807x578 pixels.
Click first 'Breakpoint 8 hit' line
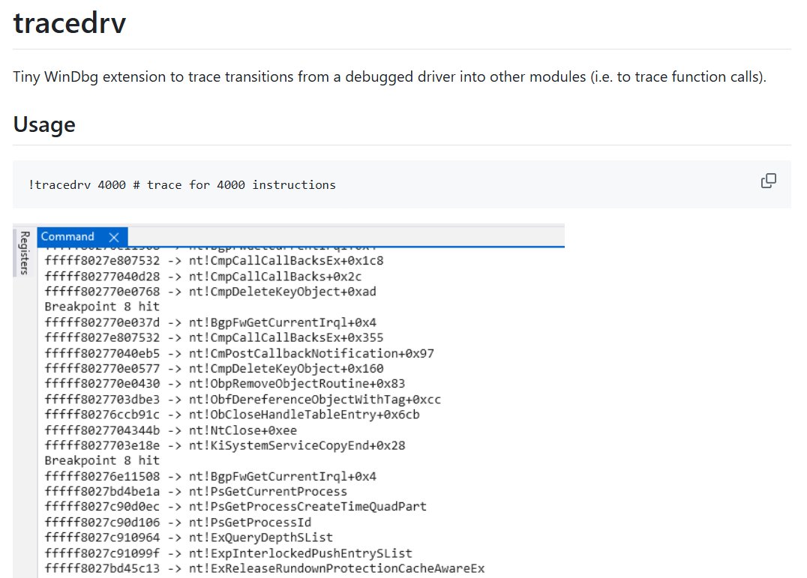[102, 307]
